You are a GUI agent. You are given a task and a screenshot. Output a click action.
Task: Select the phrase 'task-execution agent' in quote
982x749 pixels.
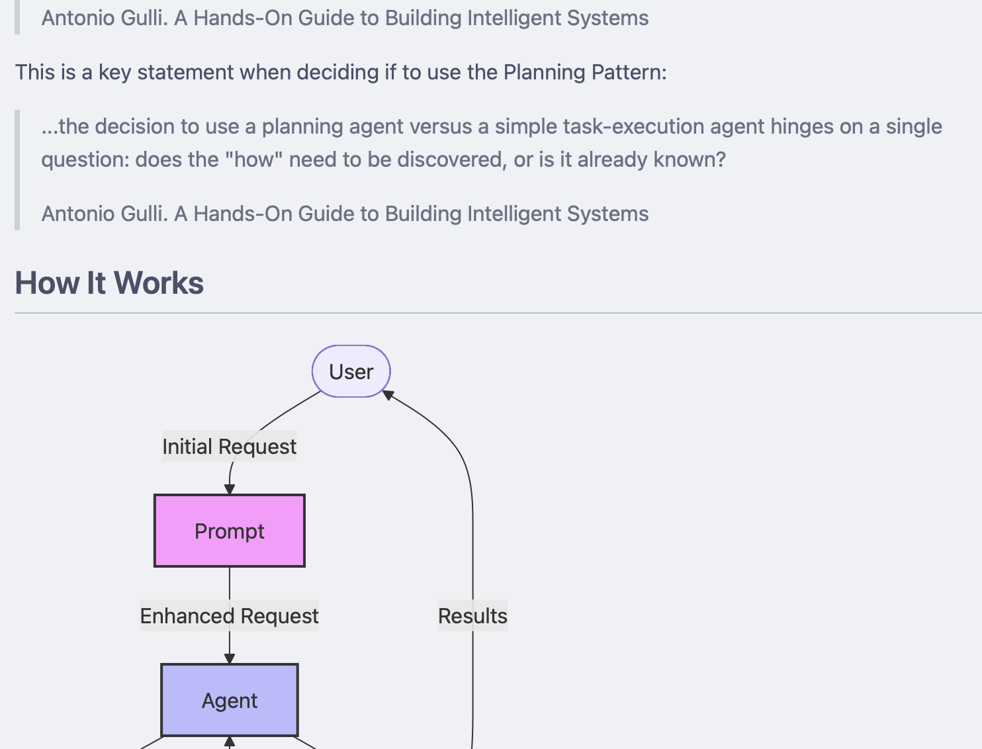pyautogui.click(x=662, y=126)
